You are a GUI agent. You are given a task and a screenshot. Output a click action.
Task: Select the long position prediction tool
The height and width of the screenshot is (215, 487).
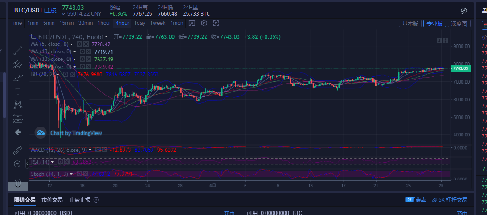pyautogui.click(x=18, y=118)
